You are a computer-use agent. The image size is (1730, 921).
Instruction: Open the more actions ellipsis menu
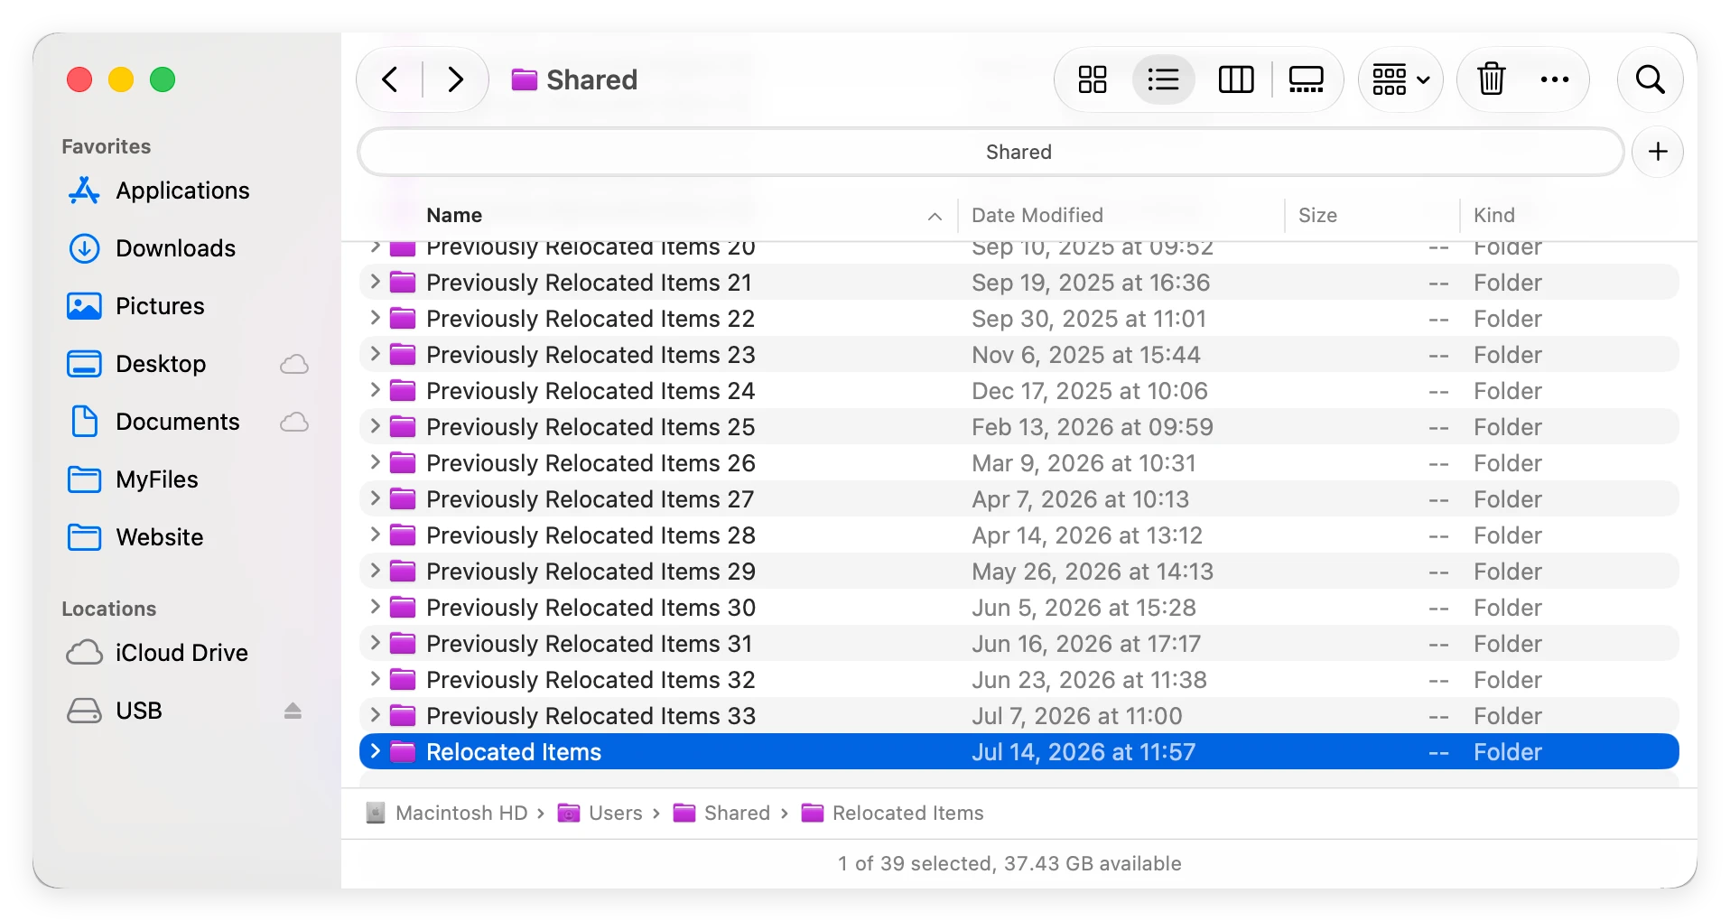1555,79
